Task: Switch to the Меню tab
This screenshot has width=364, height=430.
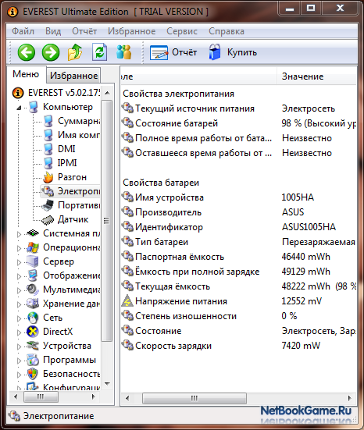Action: [x=26, y=74]
